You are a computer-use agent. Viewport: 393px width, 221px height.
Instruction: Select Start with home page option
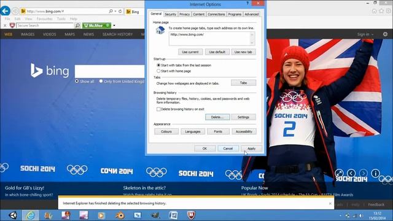pos(158,71)
